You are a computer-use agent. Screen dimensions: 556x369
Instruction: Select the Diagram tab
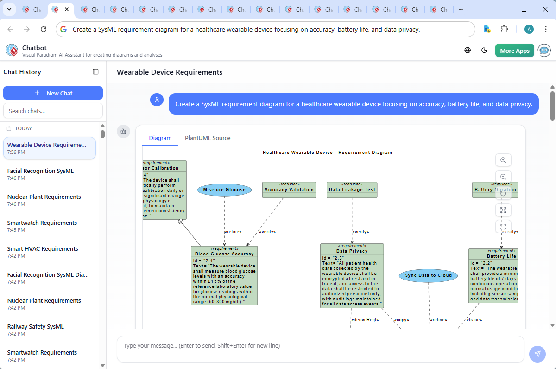[x=160, y=138]
